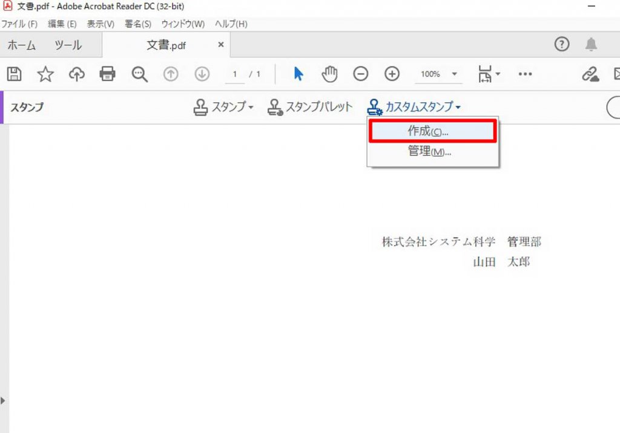Open the ファイル(F) menu
620x433 pixels.
coord(19,24)
